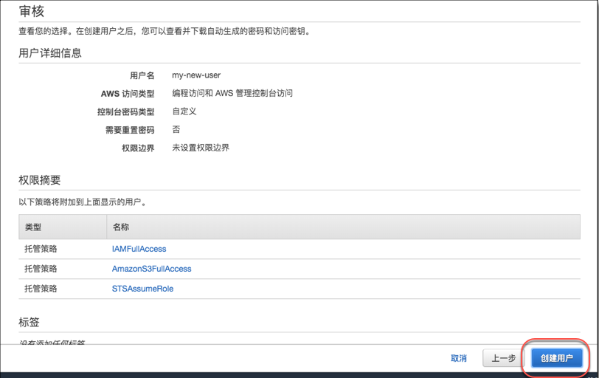Click the 审核 page heading
Viewport: 599px width, 378px height.
tap(31, 11)
